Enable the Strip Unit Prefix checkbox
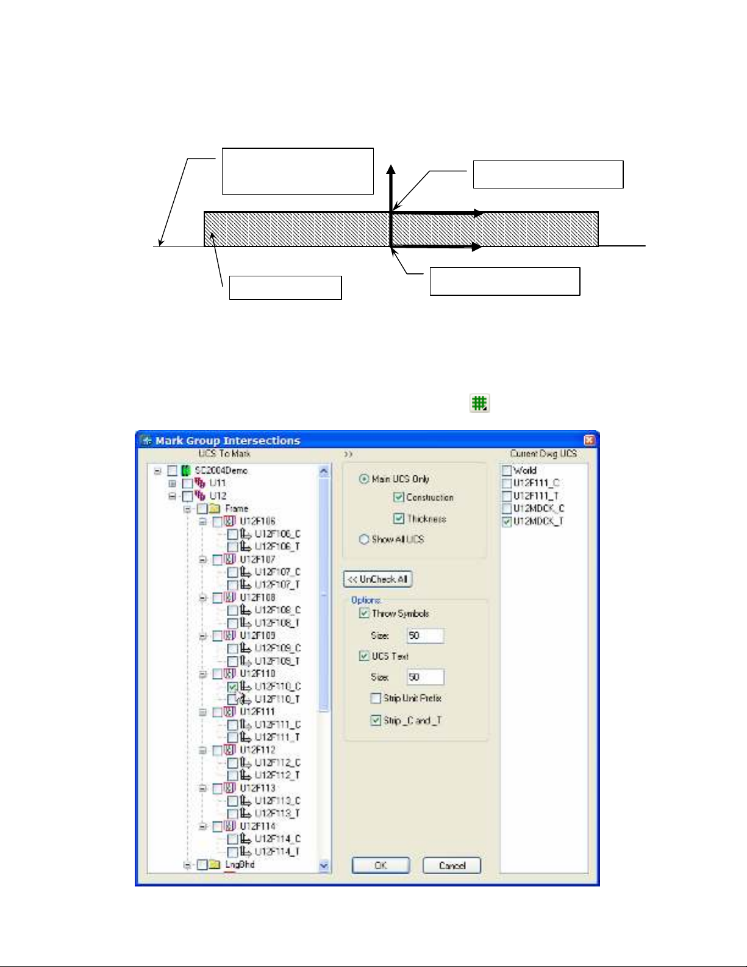This screenshot has width=747, height=967. [x=376, y=698]
